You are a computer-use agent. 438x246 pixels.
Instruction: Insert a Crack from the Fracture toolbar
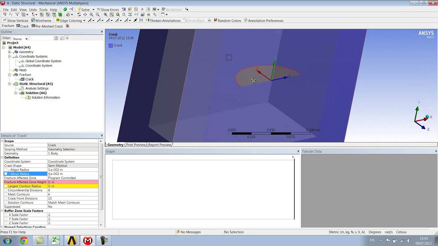[x=22, y=26]
